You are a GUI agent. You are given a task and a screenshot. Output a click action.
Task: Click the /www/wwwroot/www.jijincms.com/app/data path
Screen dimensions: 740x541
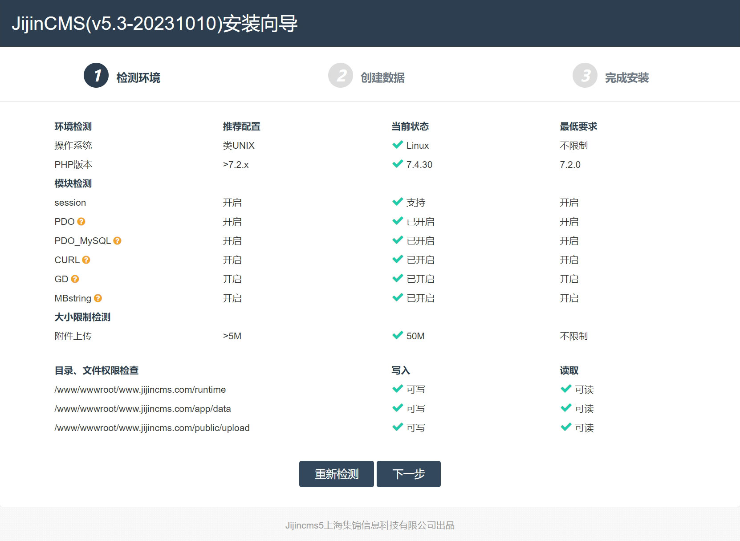coord(143,409)
